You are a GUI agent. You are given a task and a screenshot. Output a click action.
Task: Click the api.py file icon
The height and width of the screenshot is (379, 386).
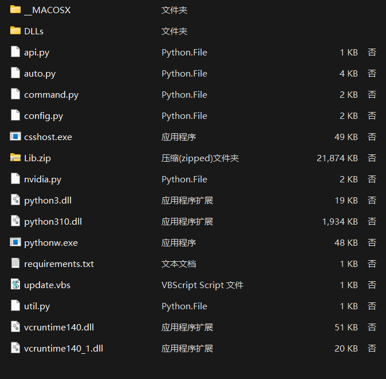point(15,52)
